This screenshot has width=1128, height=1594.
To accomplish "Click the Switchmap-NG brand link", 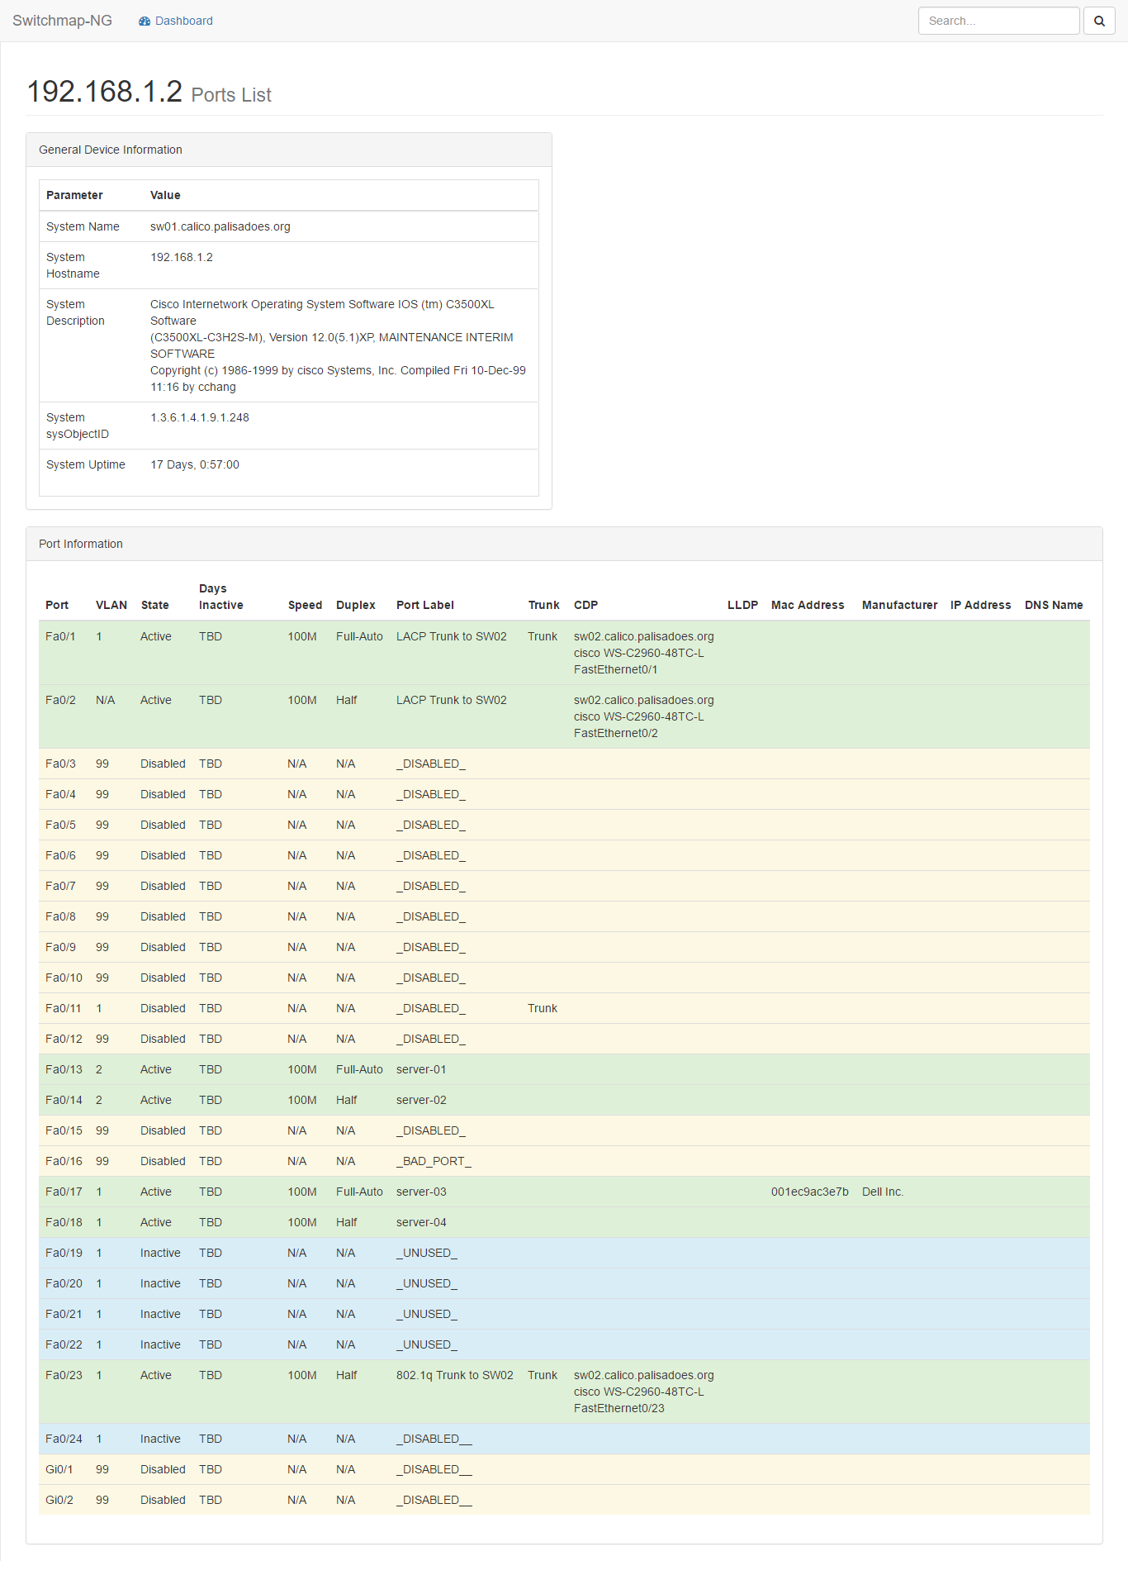I will coord(62,21).
